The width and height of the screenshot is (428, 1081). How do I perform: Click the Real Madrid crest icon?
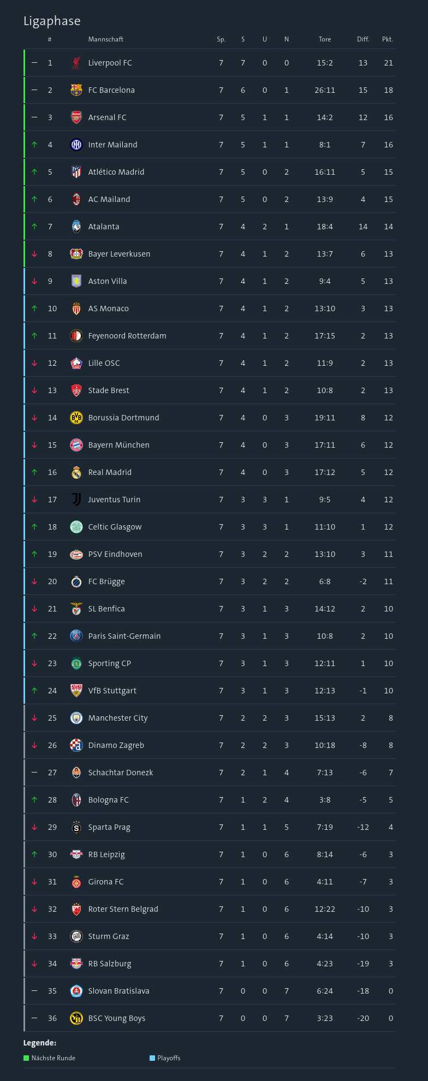point(76,472)
